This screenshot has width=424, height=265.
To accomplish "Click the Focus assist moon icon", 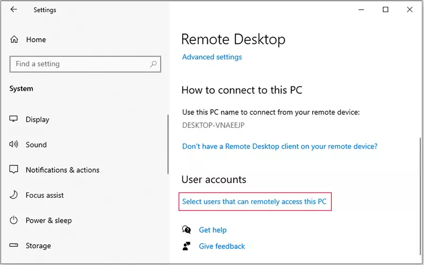I will (x=14, y=195).
